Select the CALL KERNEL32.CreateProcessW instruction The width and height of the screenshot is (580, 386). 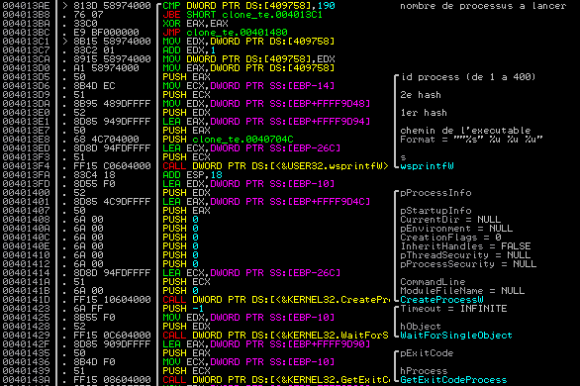point(276,300)
